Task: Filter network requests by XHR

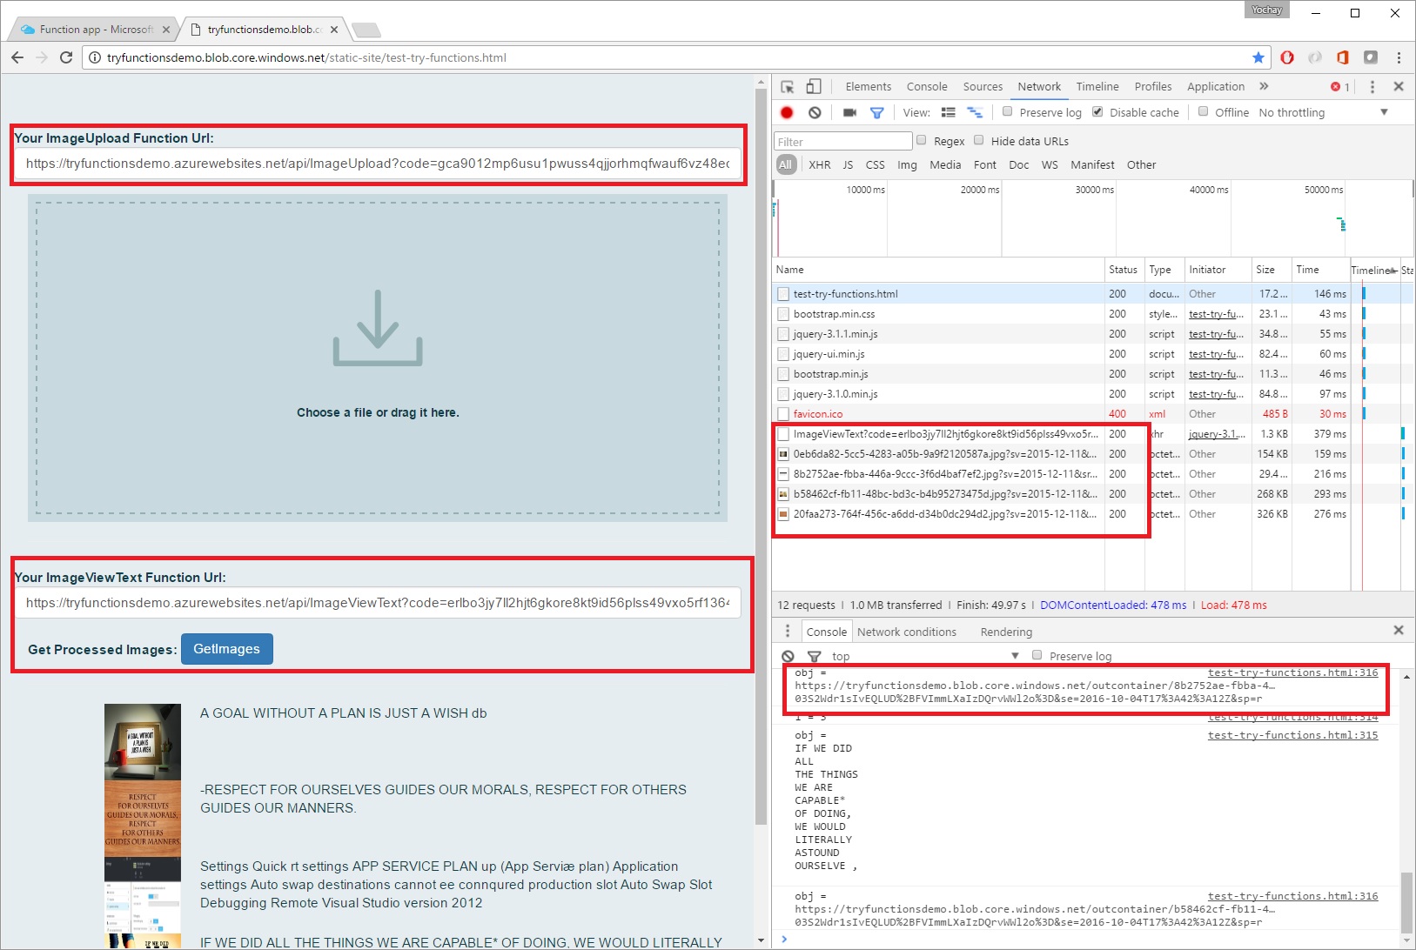Action: 819,164
